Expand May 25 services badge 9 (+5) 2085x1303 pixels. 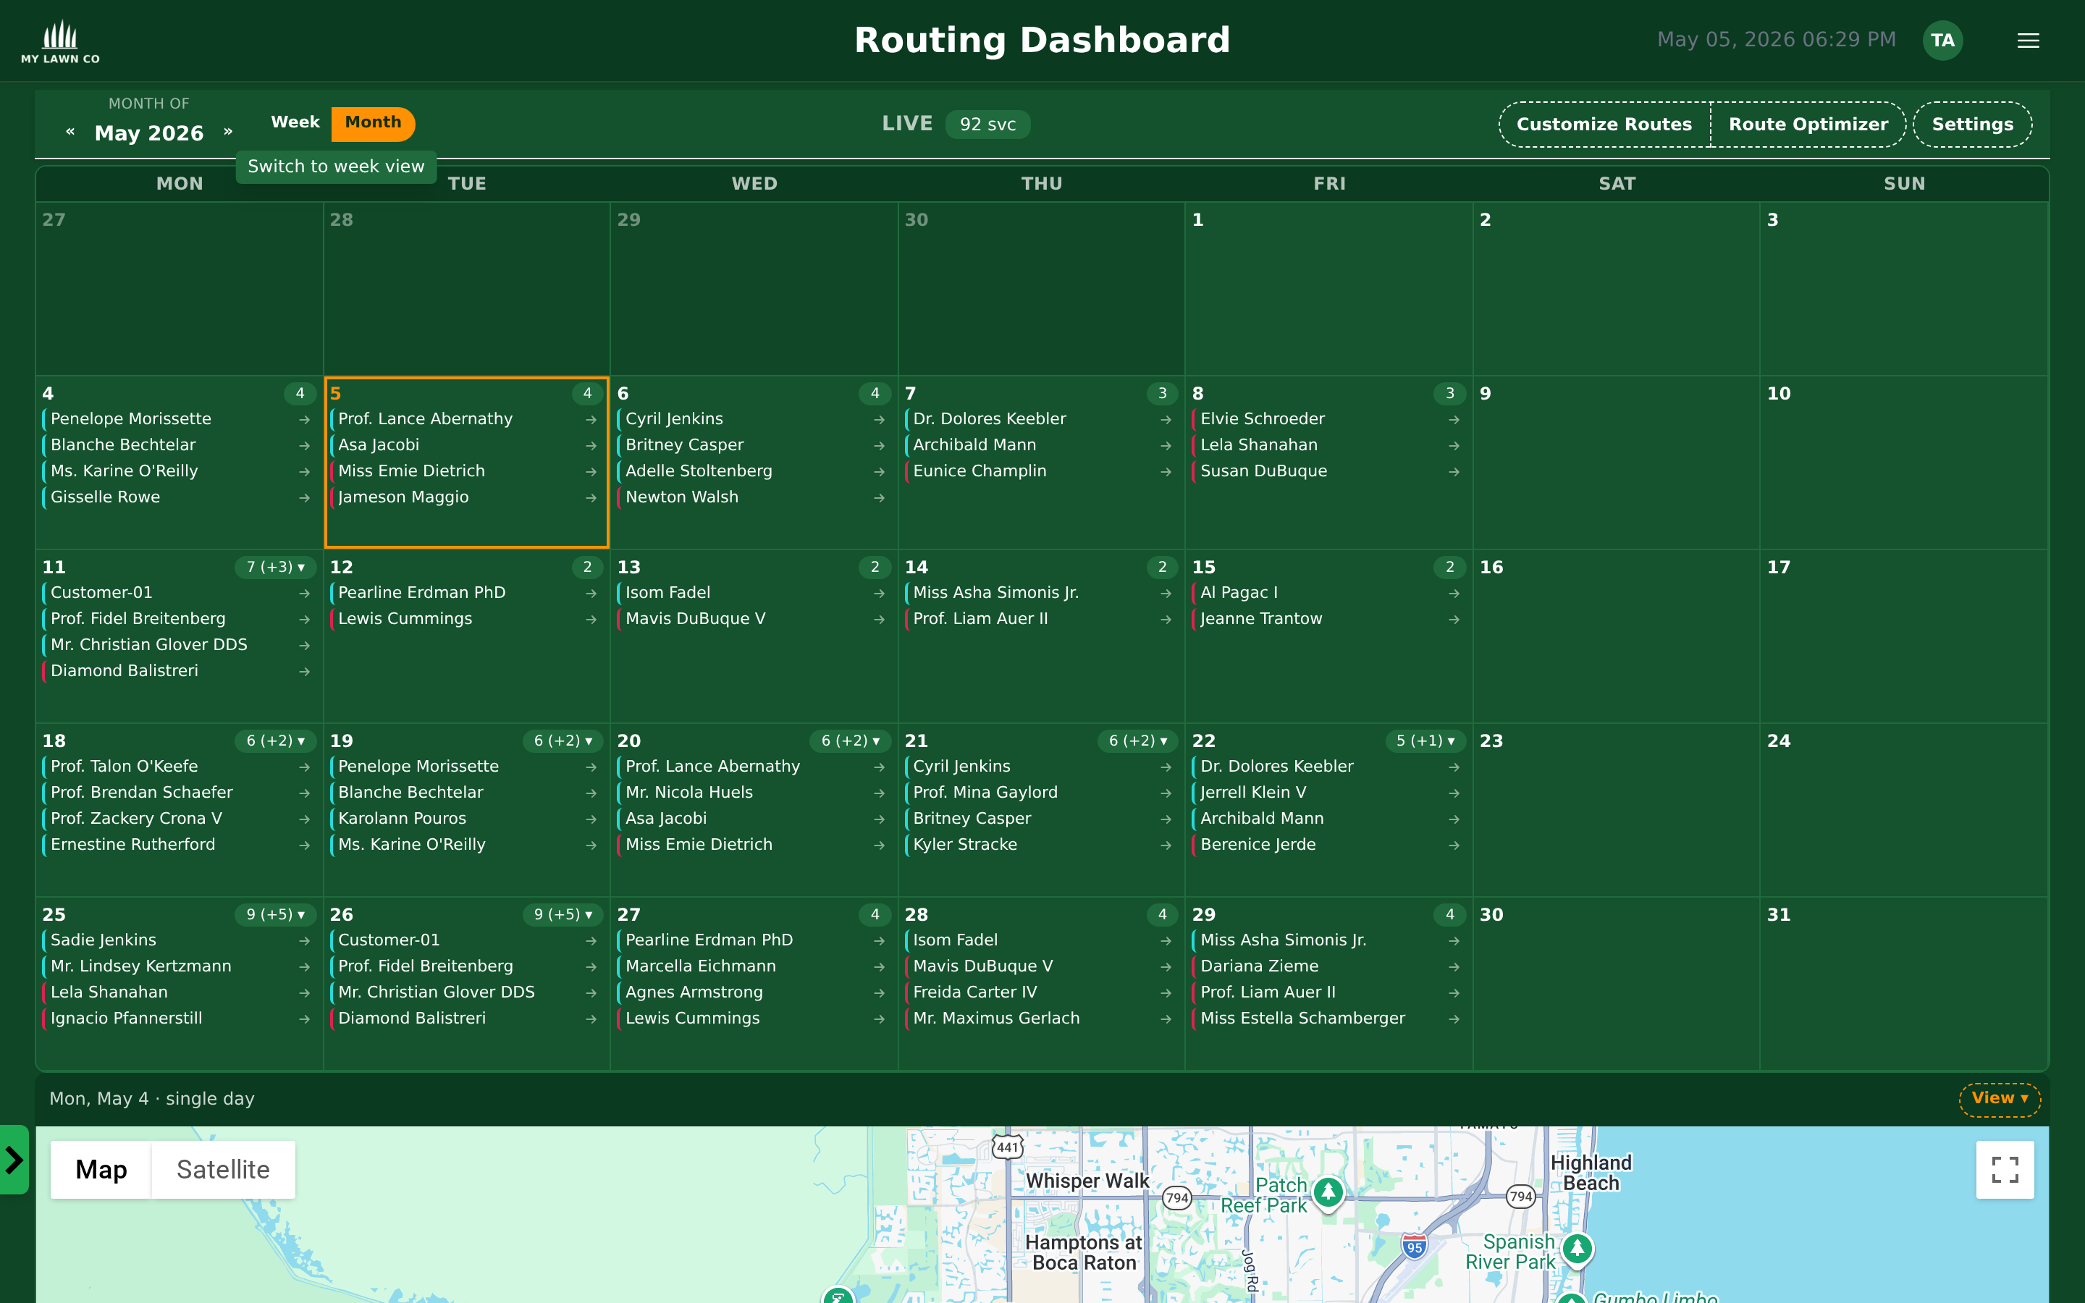tap(276, 915)
